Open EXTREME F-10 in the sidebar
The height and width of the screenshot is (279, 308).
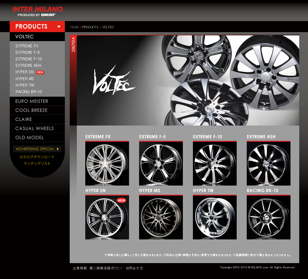(29, 59)
